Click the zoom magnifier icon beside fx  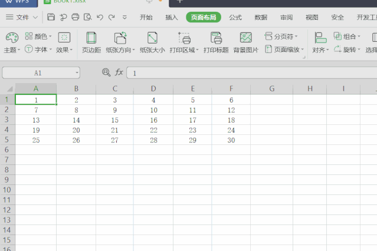click(106, 72)
